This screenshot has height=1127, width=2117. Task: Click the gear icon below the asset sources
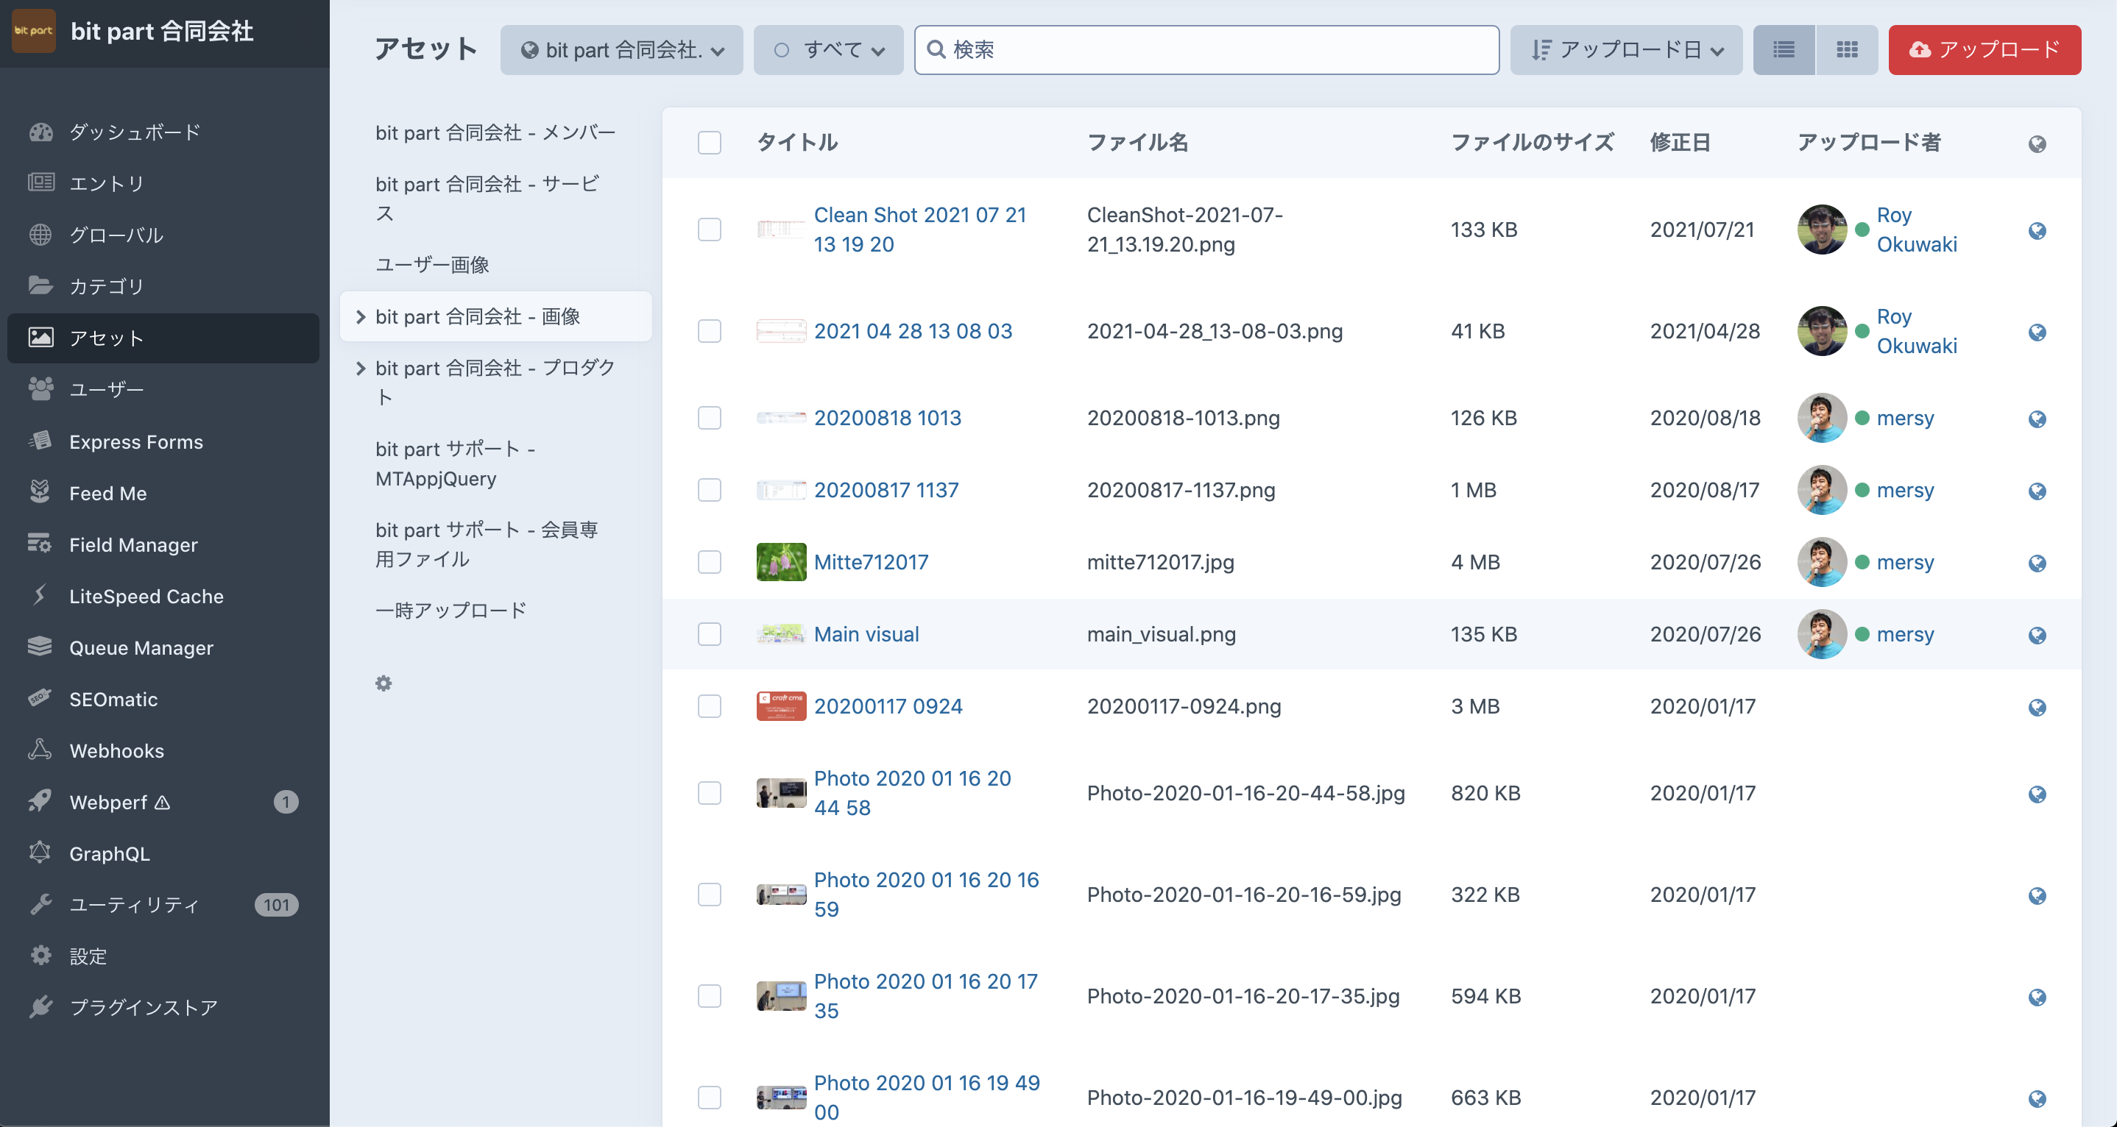[384, 683]
